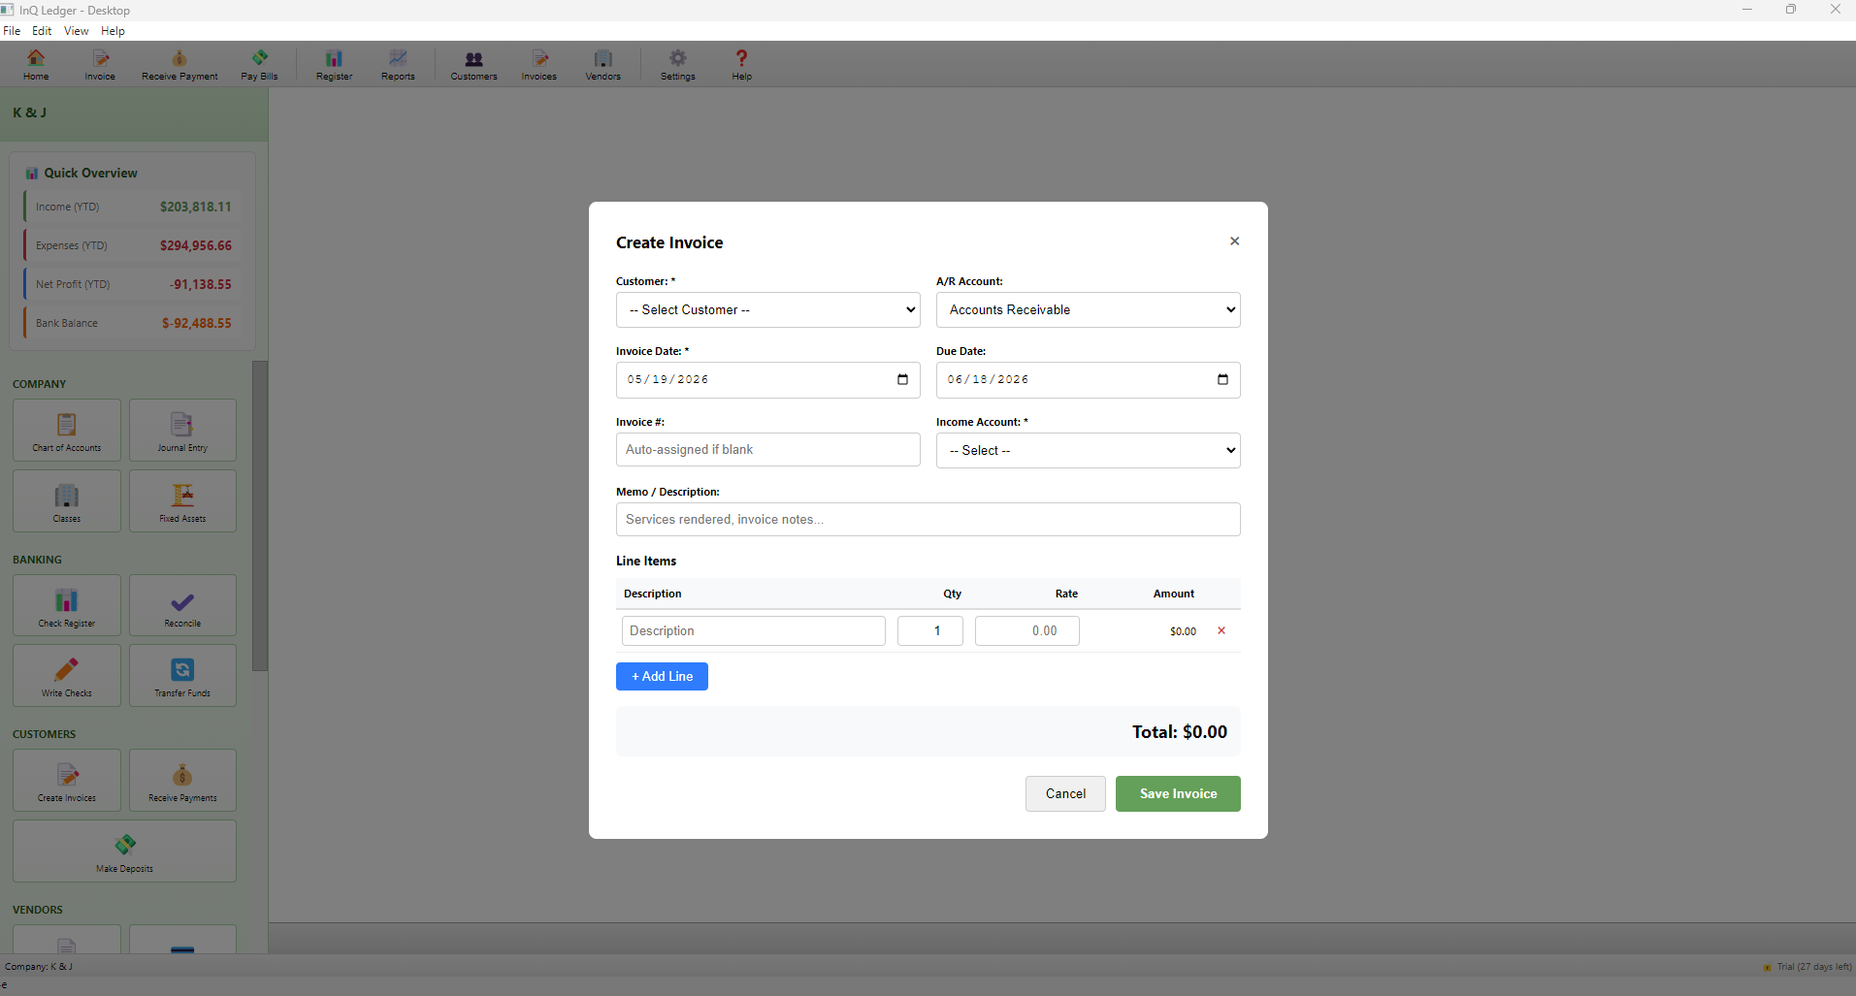
Task: Click the Rate field showing 0.00
Action: click(x=1026, y=630)
